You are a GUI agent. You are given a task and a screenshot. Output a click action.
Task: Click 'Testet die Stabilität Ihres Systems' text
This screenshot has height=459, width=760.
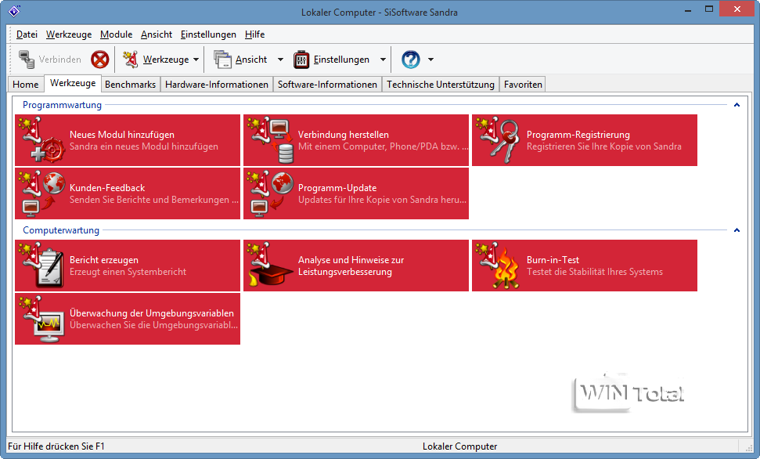point(595,272)
